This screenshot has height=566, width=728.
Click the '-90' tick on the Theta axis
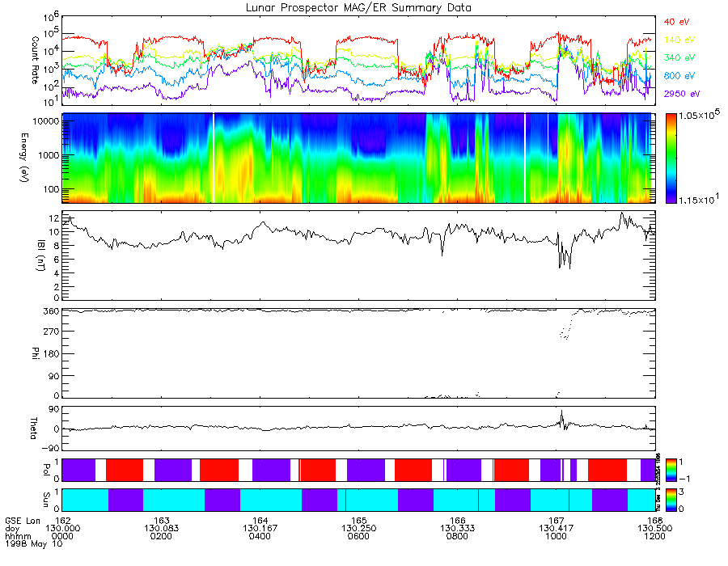point(49,448)
